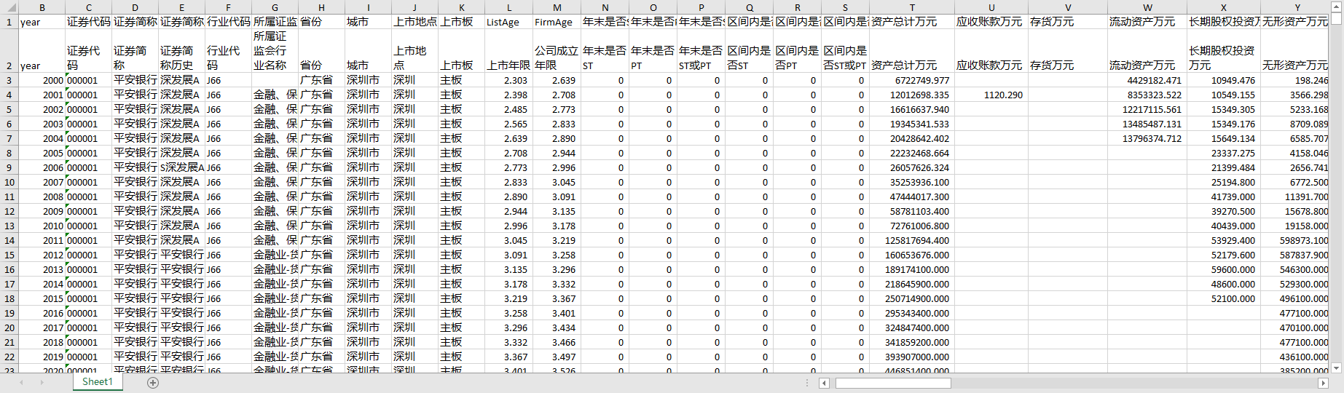Click the 所属证监会行业名称 header cell in row 2
Screen dimensions: 1344x393
pyautogui.click(x=275, y=51)
